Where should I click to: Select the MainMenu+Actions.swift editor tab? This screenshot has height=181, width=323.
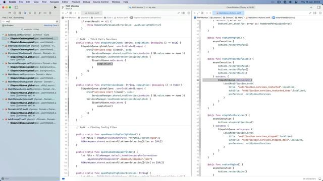[x=228, y=13]
